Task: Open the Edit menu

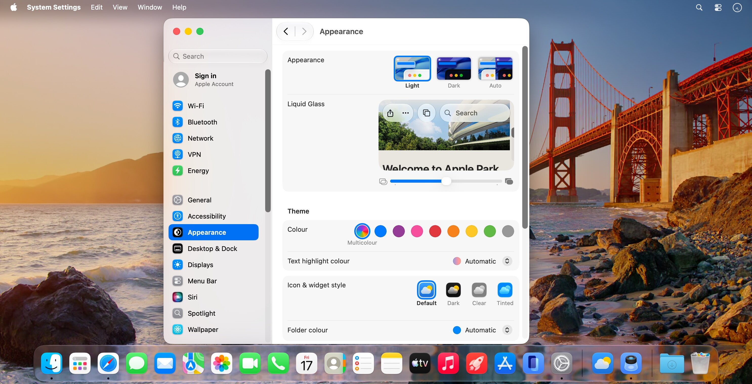Action: pos(97,7)
